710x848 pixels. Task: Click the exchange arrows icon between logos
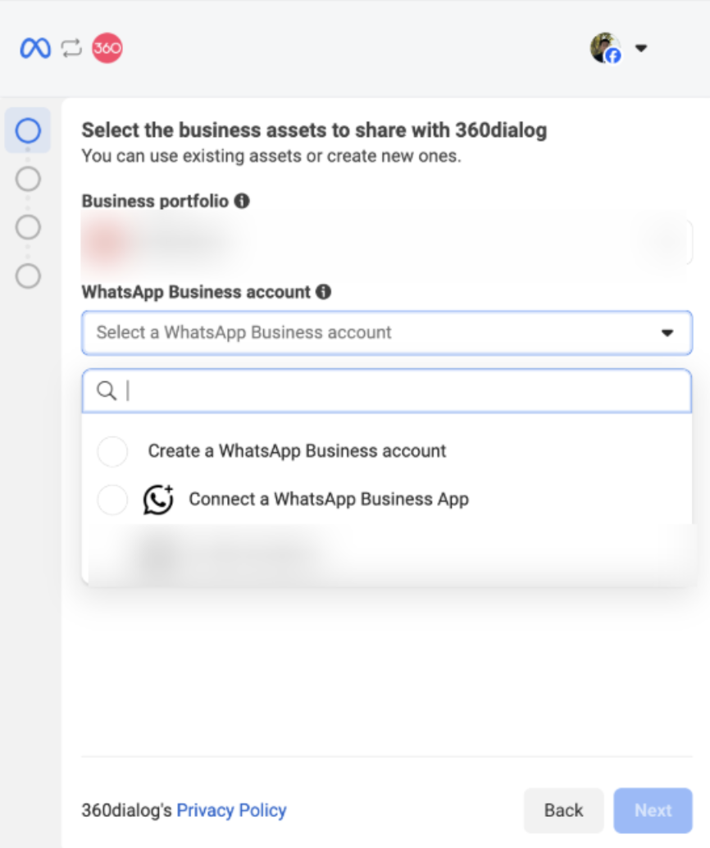(71, 48)
